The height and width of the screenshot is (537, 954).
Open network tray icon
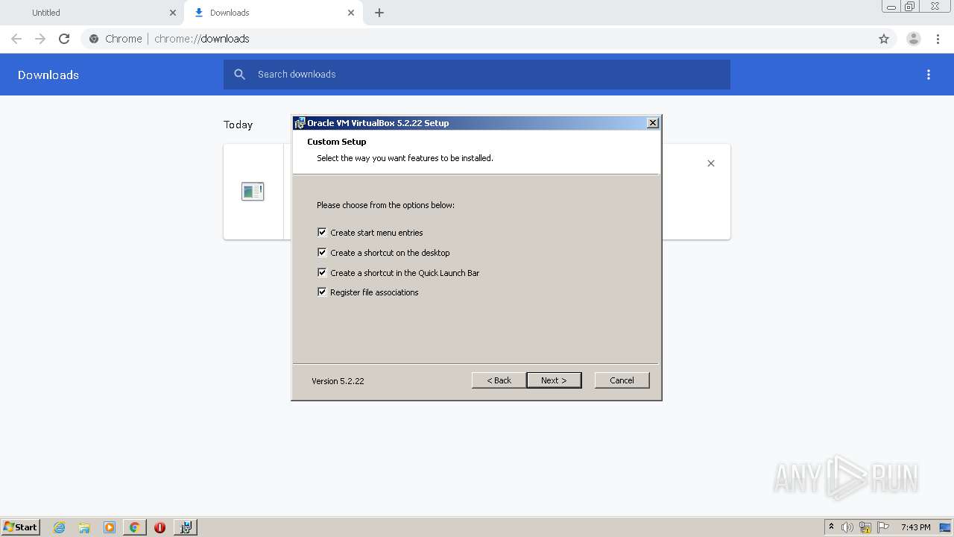[865, 527]
